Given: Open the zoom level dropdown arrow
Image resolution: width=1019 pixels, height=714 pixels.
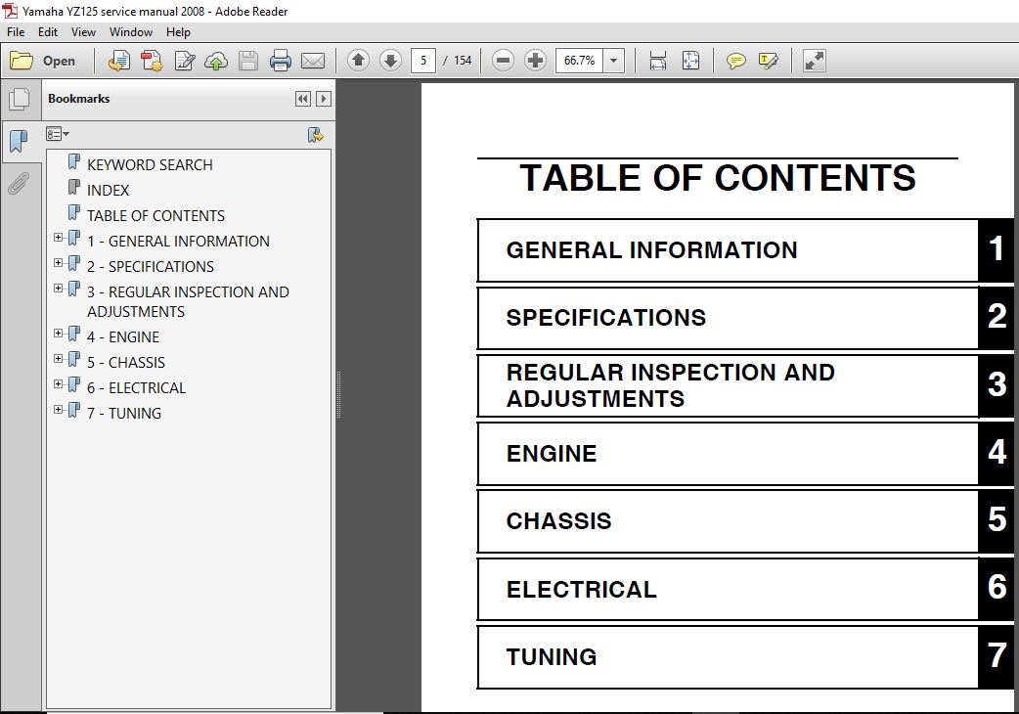Looking at the screenshot, I should pyautogui.click(x=613, y=61).
